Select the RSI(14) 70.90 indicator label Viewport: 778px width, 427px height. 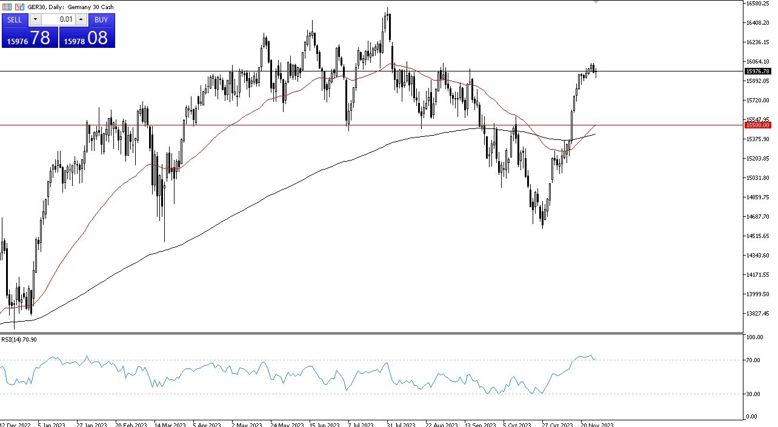[19, 340]
